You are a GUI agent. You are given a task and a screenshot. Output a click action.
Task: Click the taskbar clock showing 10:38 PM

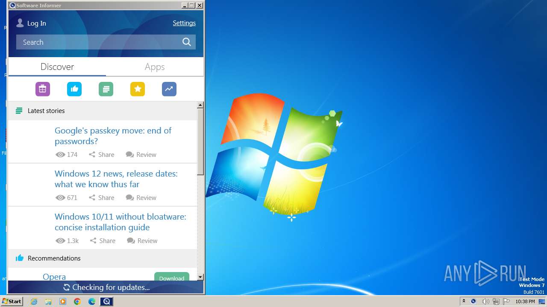(x=525, y=301)
